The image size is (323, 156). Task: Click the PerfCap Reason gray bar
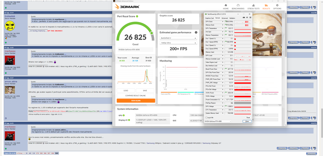[x=243, y=103]
